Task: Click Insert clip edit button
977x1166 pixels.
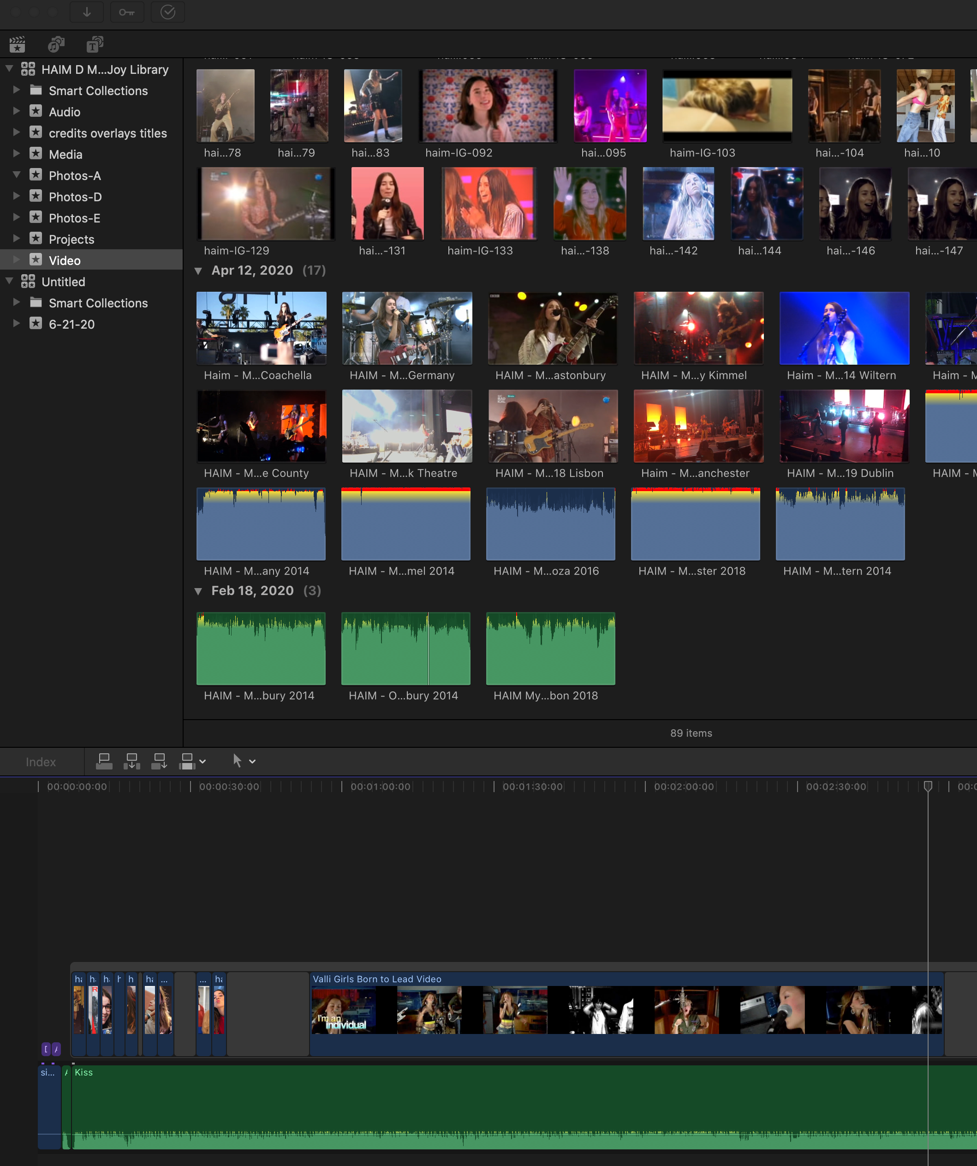Action: 131,761
